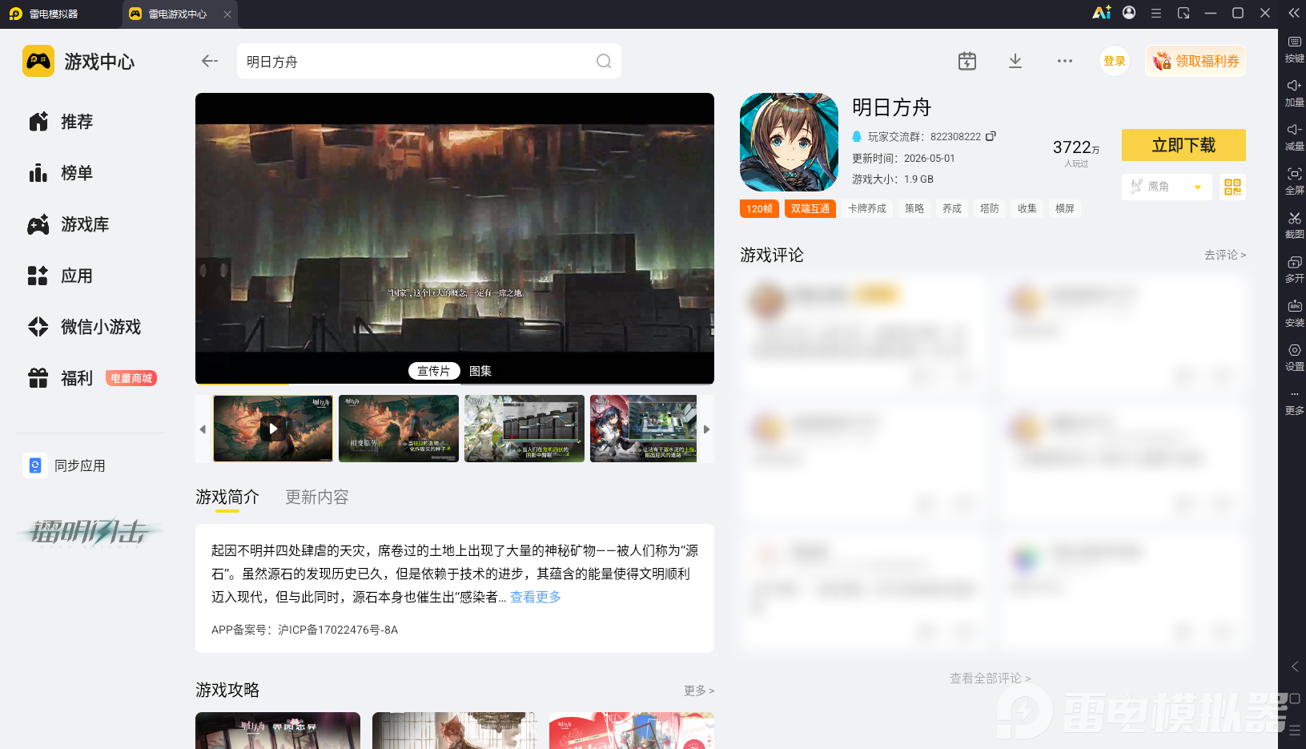This screenshot has width=1306, height=749.
Task: Open the user account icon in title bar
Action: point(1129,13)
